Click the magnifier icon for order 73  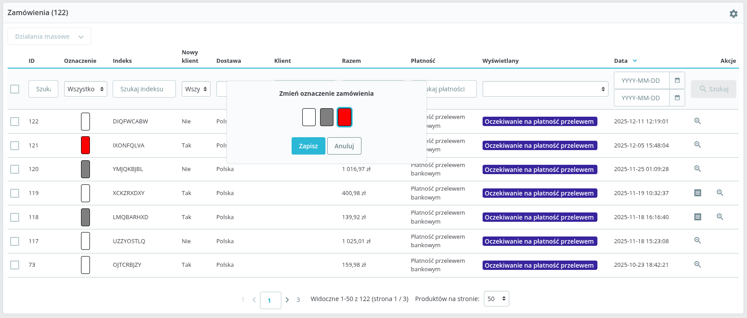pyautogui.click(x=698, y=265)
